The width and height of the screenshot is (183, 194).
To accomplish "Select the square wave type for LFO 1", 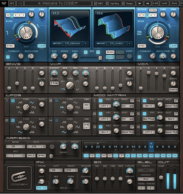I will pos(34,107).
